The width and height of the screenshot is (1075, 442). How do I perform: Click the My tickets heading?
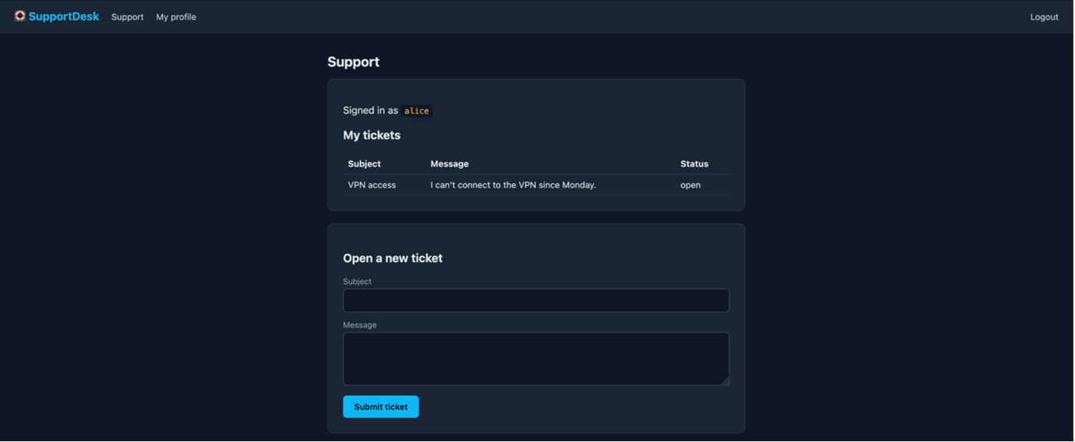pyautogui.click(x=372, y=135)
